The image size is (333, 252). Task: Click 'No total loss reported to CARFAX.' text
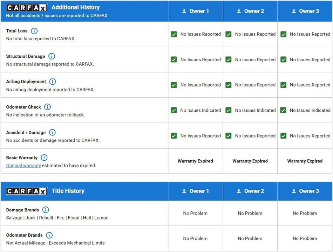(x=41, y=38)
